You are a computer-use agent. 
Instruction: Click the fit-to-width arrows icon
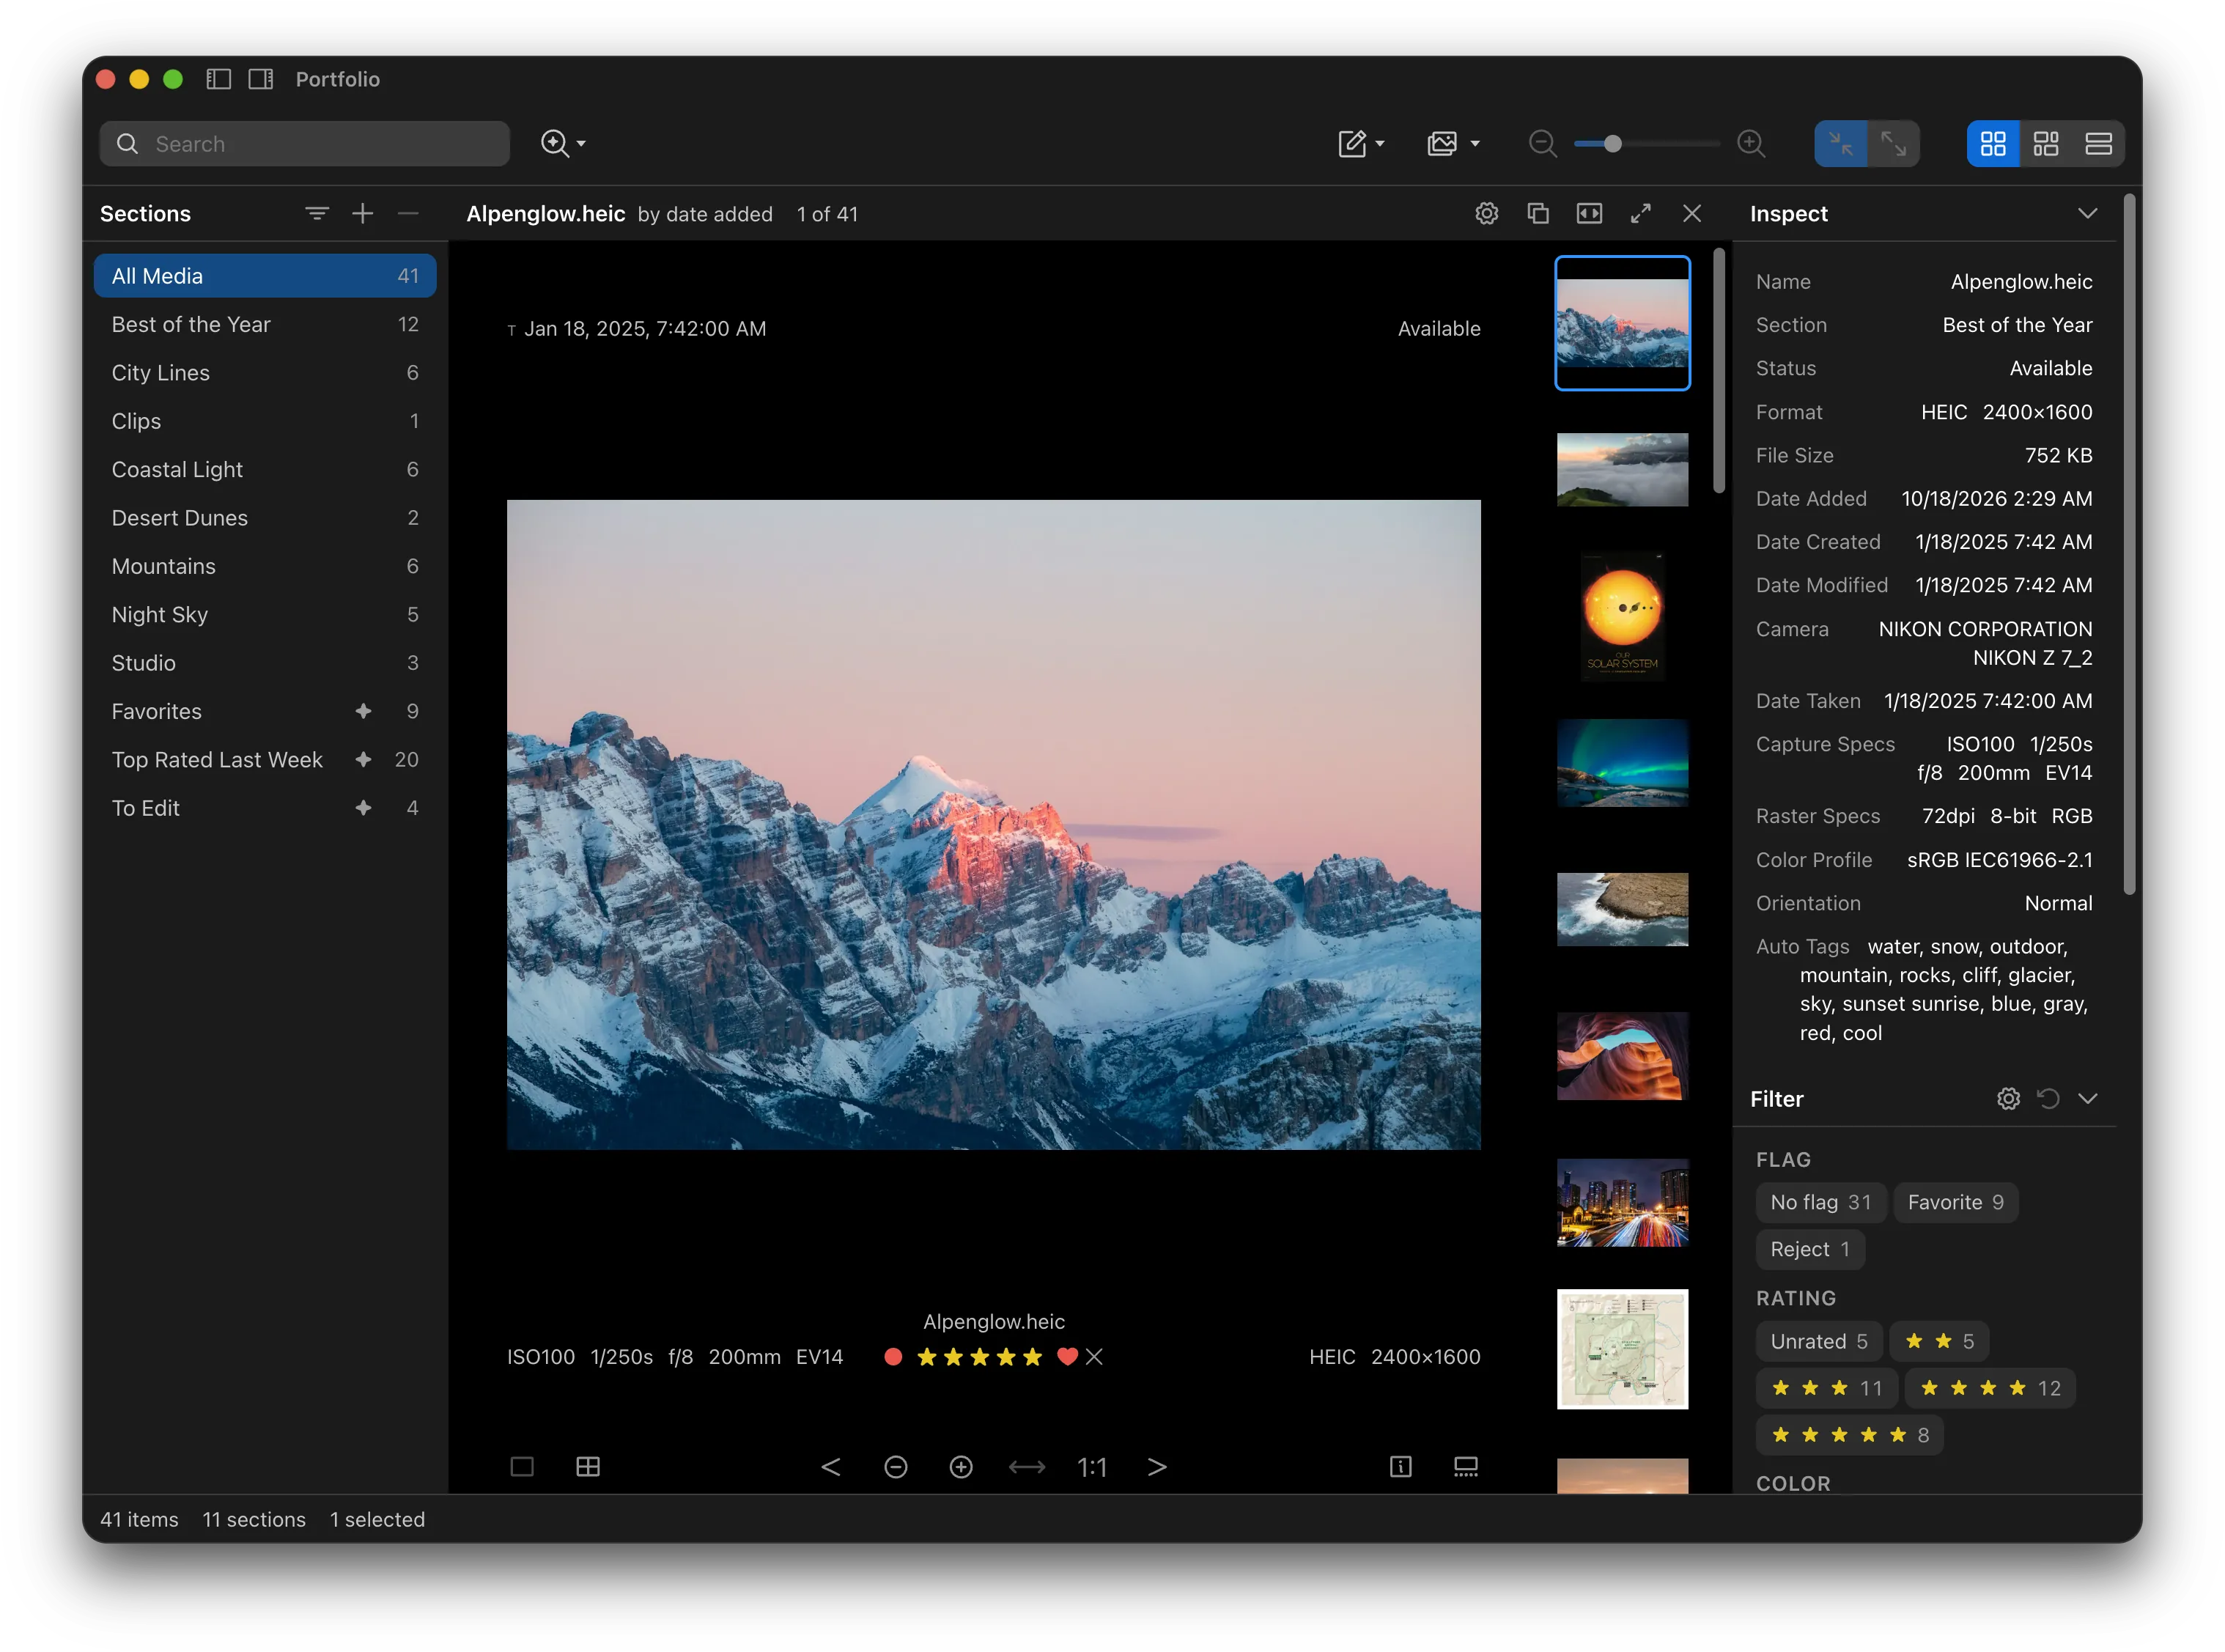tap(1026, 1466)
